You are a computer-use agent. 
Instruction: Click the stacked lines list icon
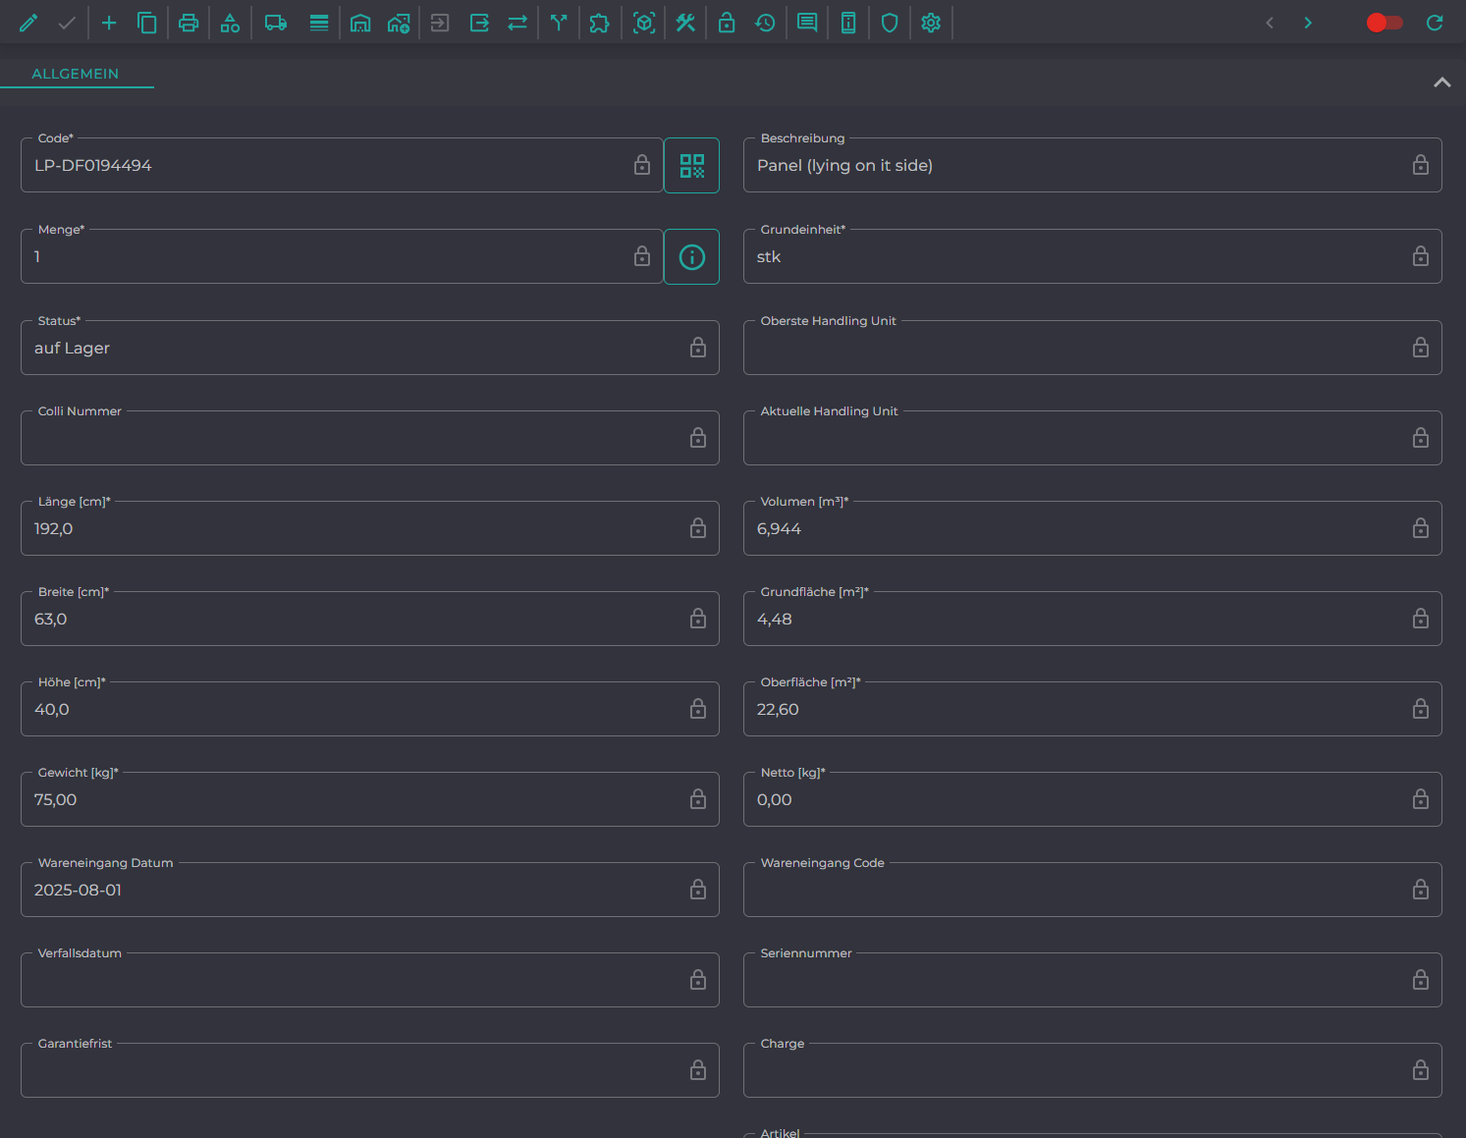click(x=319, y=23)
